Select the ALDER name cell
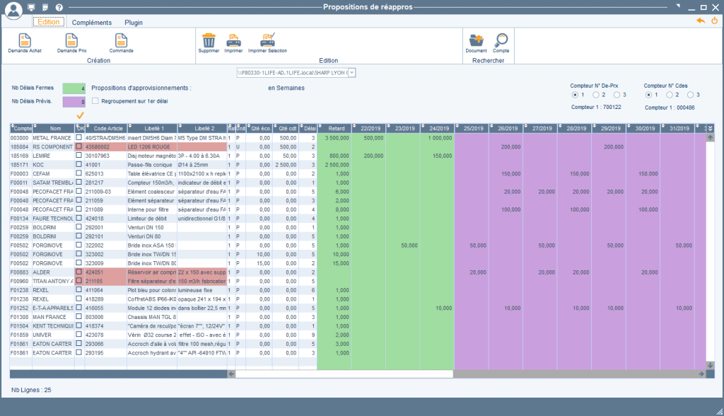 point(53,272)
